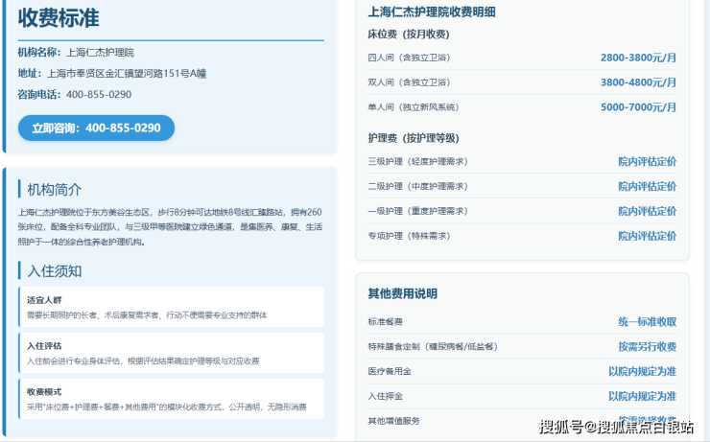The image size is (710, 442).
Task: Open the 适宜人群 card
Action: click(x=172, y=307)
